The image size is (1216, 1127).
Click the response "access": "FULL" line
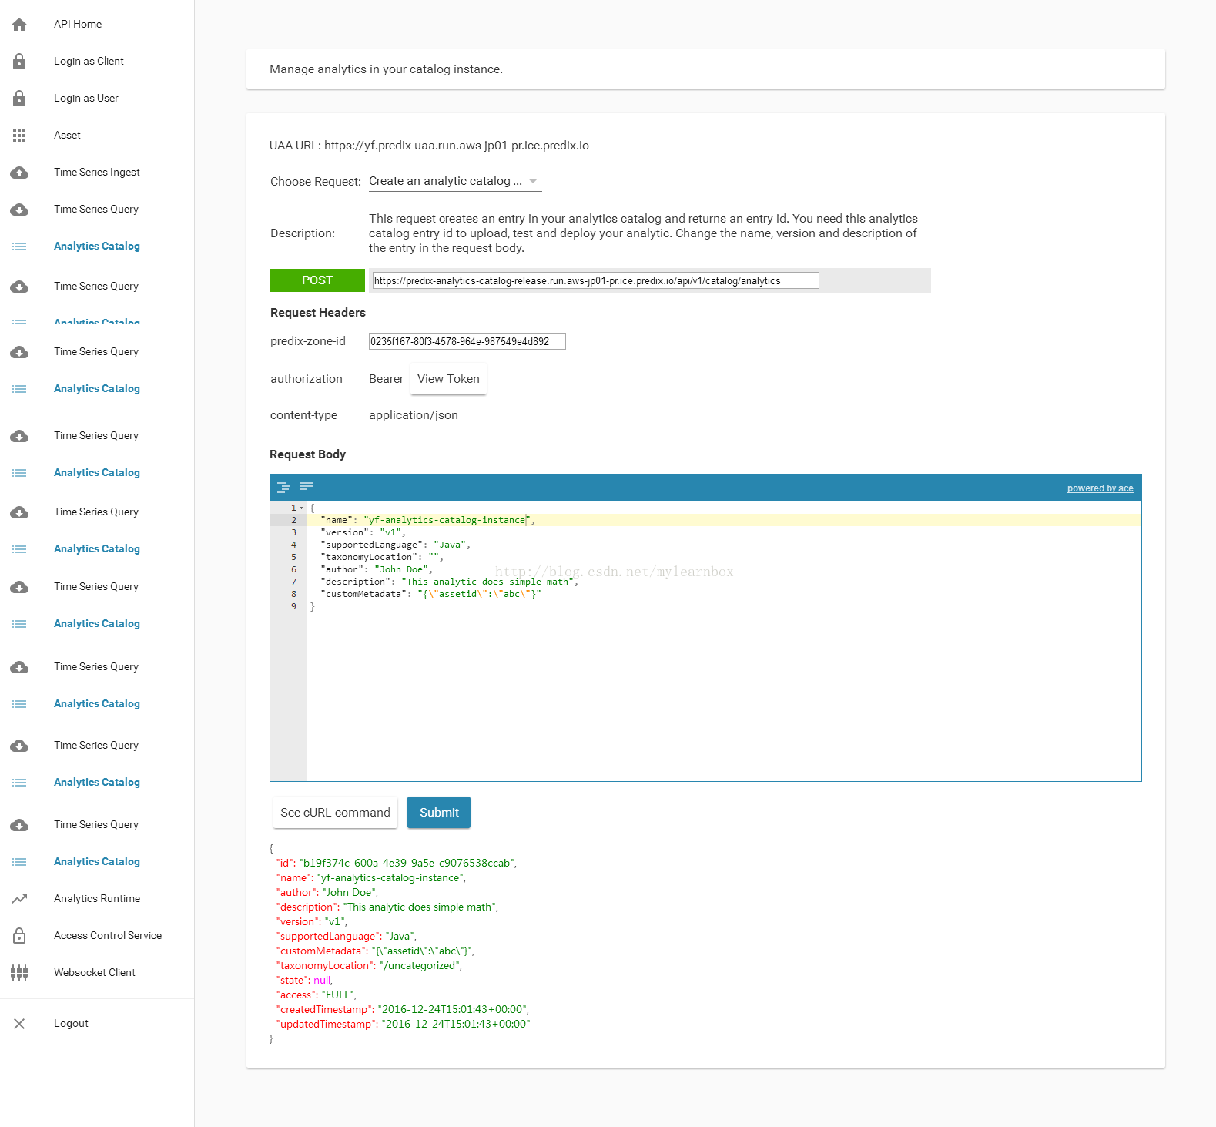[317, 995]
